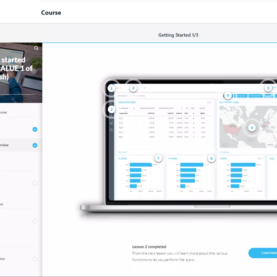Select the first unchecked lesson circle
277x277 pixels.
pos(35,183)
